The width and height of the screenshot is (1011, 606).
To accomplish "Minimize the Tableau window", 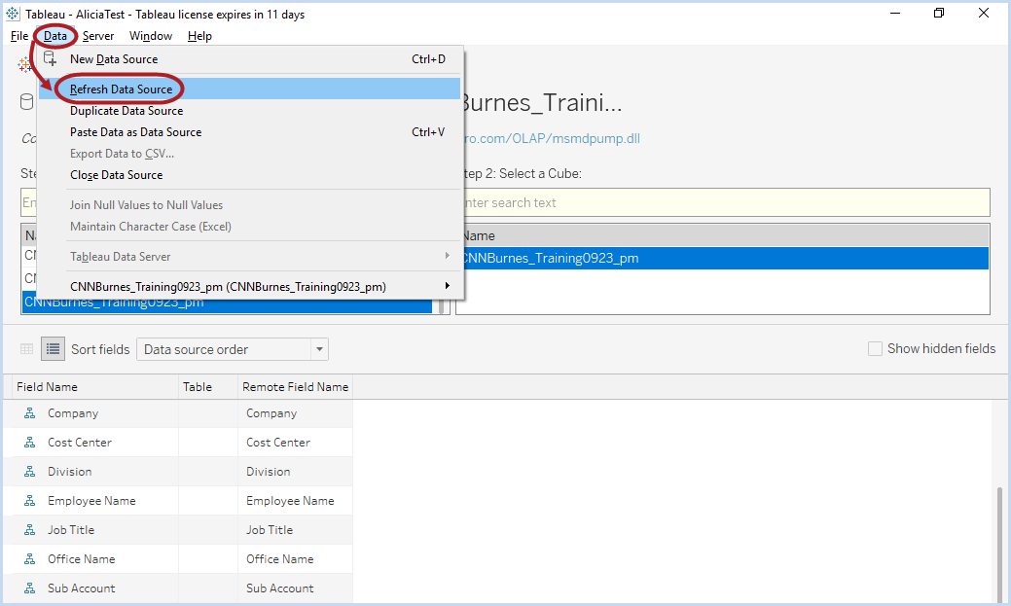I will pos(895,13).
